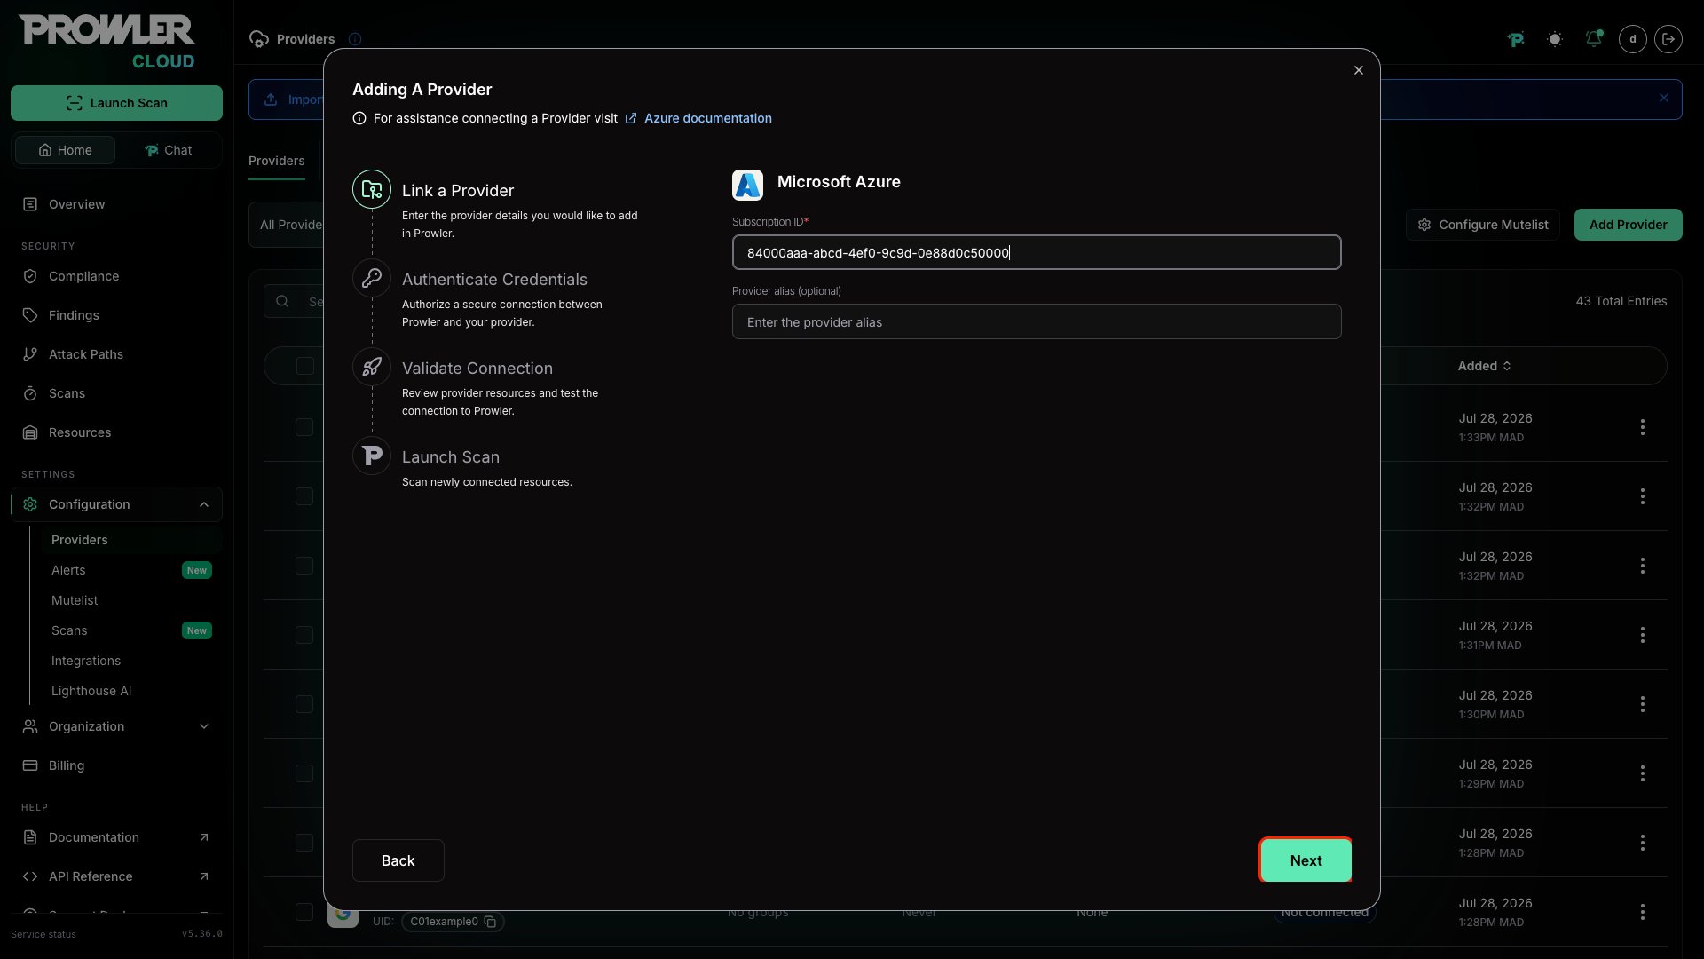Click the sign out icon
Image resolution: width=1704 pixels, height=959 pixels.
[x=1668, y=39]
